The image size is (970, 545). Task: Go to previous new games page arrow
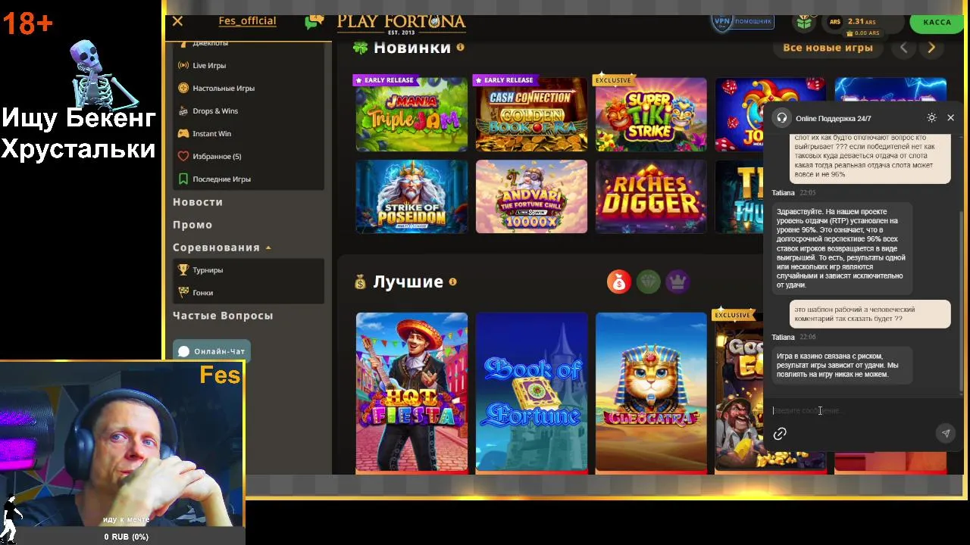tap(903, 48)
